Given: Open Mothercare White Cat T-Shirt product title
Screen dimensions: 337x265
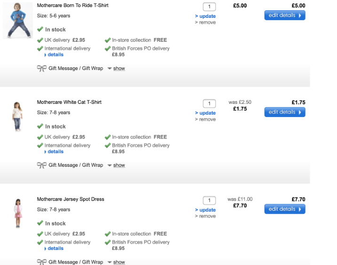Looking at the screenshot, I should 69,102.
